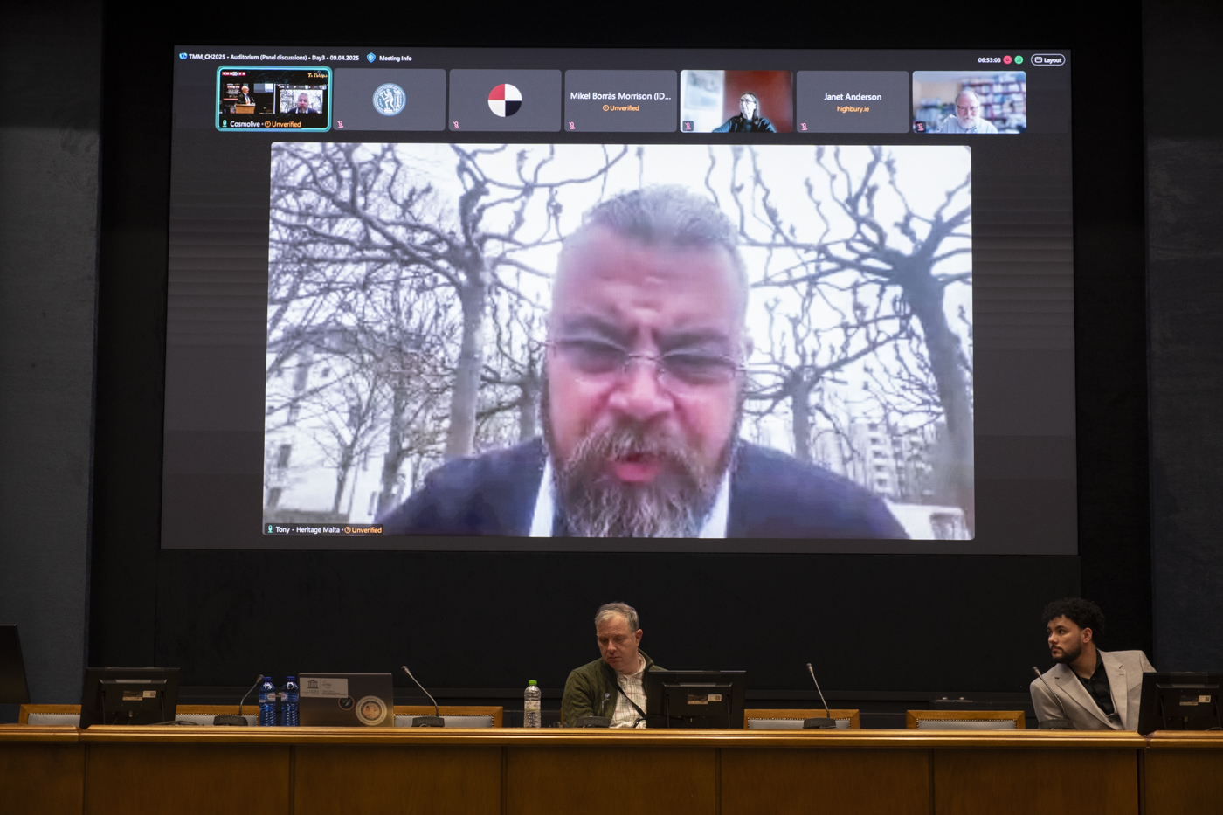Select the Cosmolive participant thumbnail
Viewport: 1223px width, 815px height.
273,96
